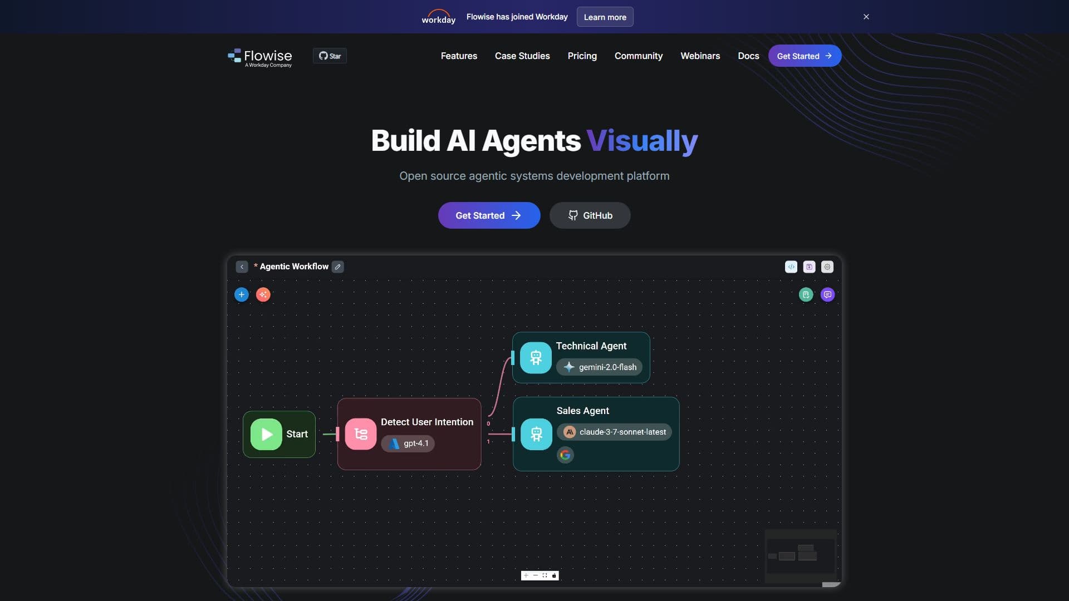This screenshot has width=1069, height=601.
Task: Open the API code embed icon
Action: [x=791, y=267]
